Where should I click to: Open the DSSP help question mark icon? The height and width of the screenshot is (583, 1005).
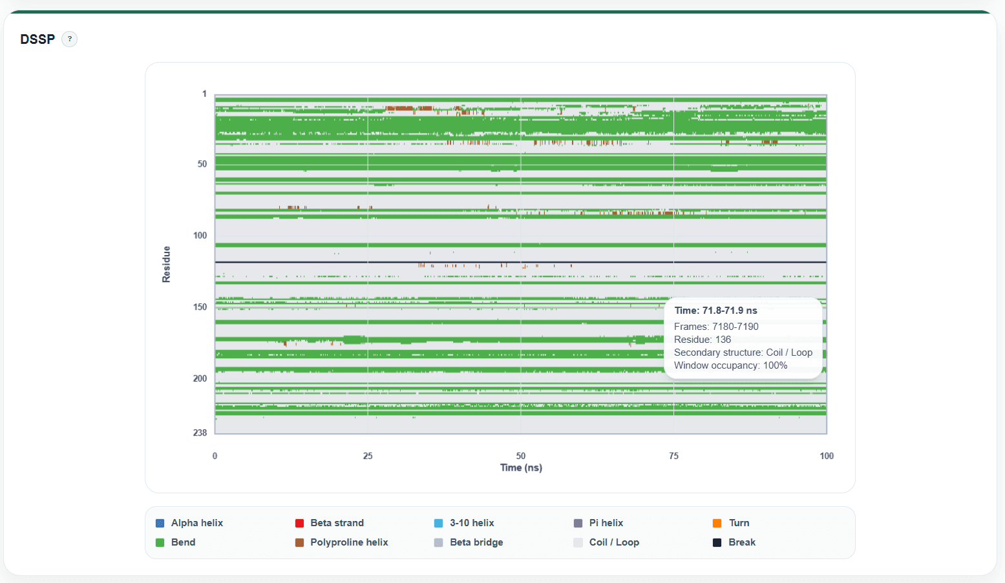pos(70,39)
